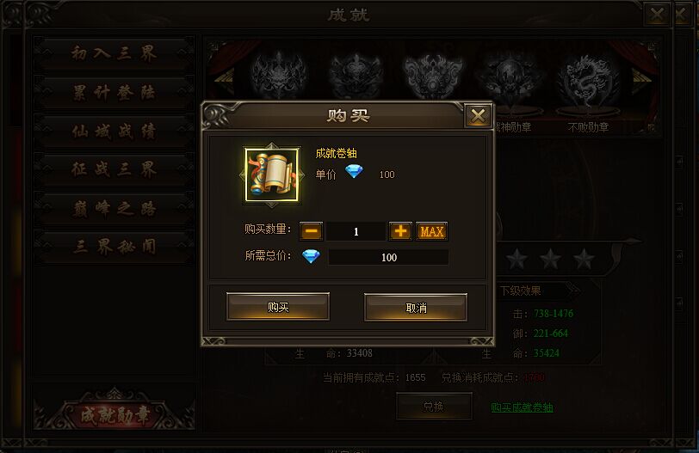Image resolution: width=699 pixels, height=453 pixels.
Task: Increase purchase quantity with plus button
Action: [400, 231]
